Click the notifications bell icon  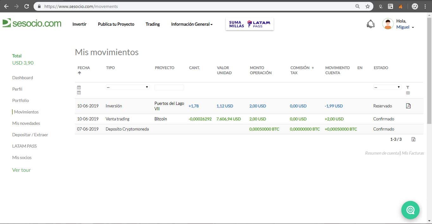pyautogui.click(x=370, y=23)
